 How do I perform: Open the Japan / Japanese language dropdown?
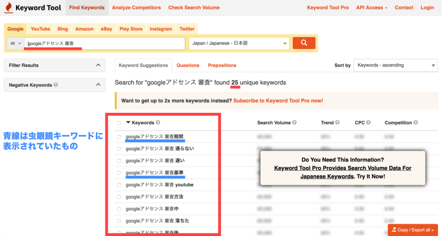tap(239, 43)
